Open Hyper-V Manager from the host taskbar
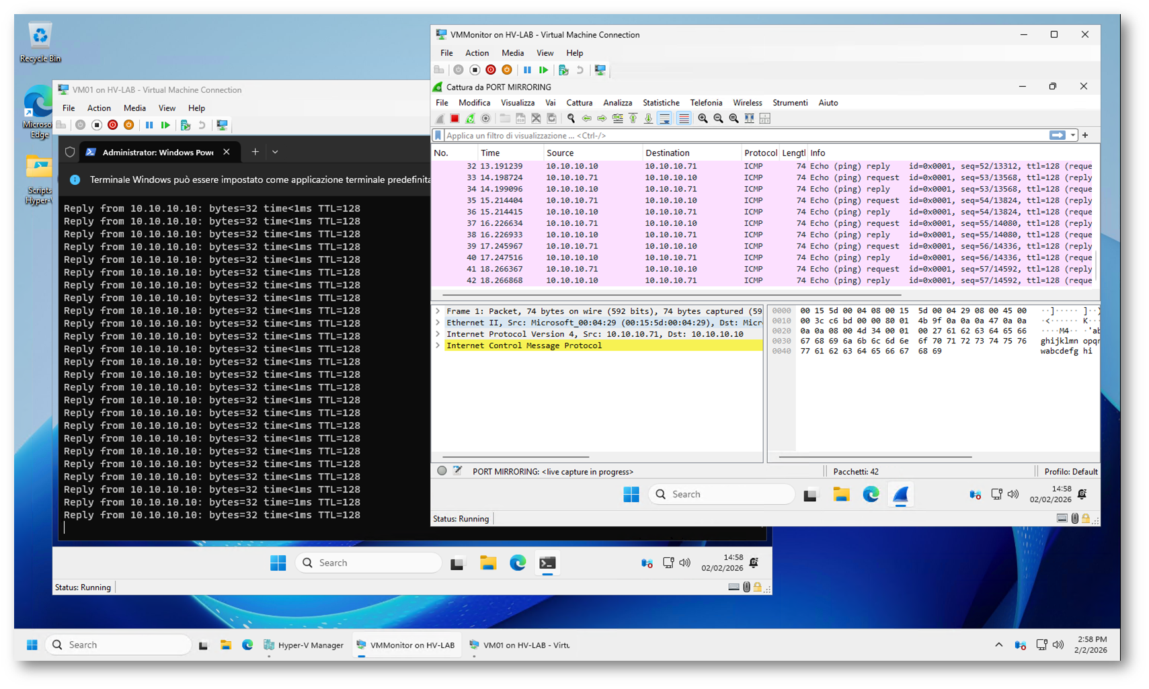 pyautogui.click(x=303, y=645)
